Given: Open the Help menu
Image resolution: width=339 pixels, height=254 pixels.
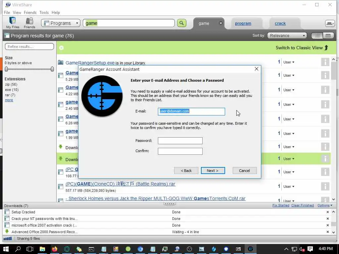Looking at the screenshot, I should click(56, 13).
